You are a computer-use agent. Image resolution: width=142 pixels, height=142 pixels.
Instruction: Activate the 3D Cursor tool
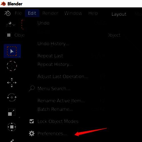point(12,66)
